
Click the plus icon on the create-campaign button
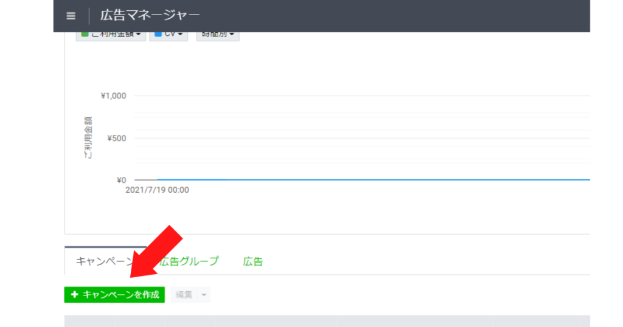[x=74, y=294]
